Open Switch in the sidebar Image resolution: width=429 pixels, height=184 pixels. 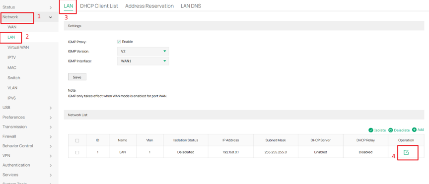(14, 78)
